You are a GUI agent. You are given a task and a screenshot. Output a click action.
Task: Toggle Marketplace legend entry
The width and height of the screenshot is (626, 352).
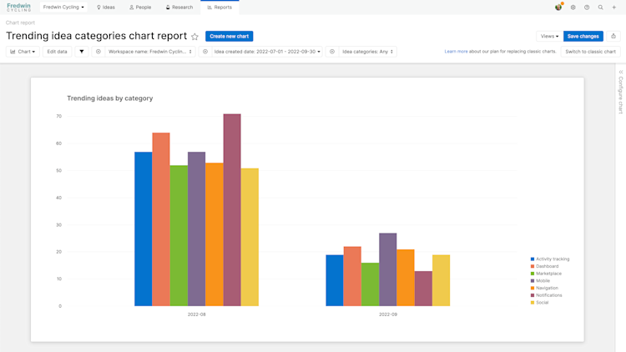coord(546,274)
